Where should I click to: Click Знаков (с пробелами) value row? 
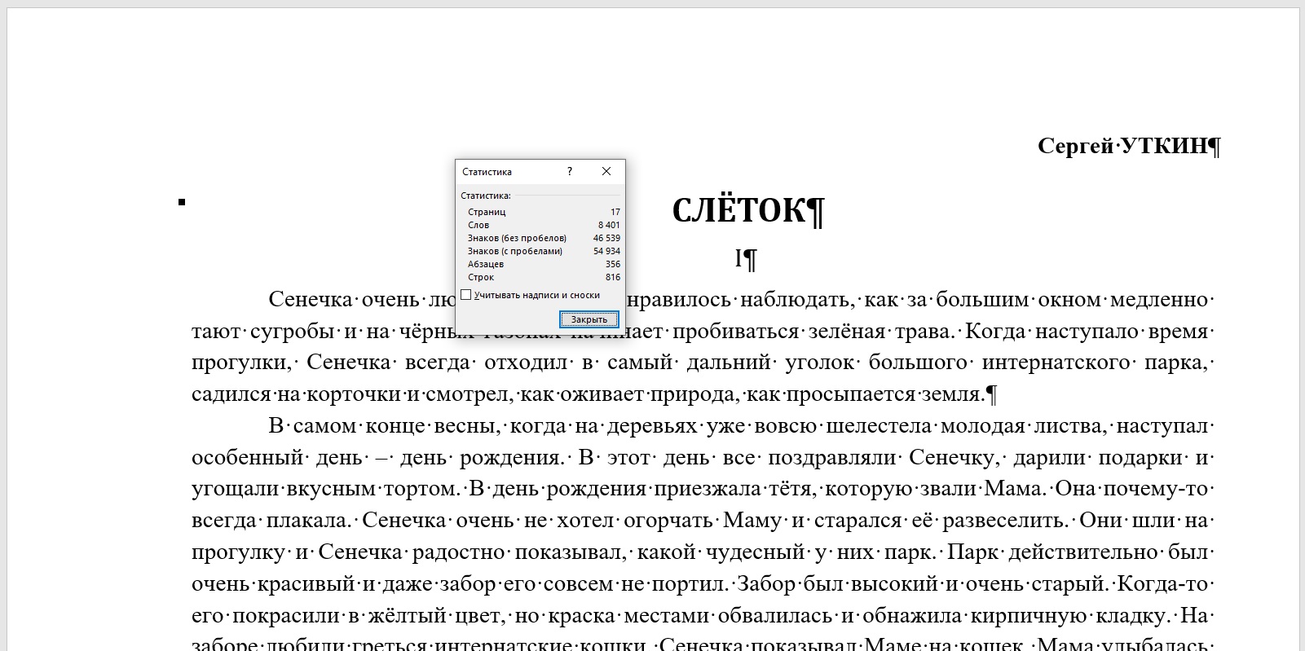point(544,251)
